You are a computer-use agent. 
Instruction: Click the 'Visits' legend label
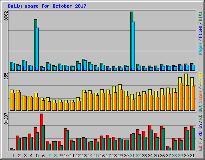pos(201,79)
